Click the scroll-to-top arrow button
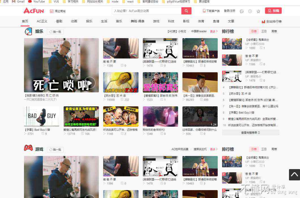This screenshot has width=300, height=198. click(x=294, y=175)
